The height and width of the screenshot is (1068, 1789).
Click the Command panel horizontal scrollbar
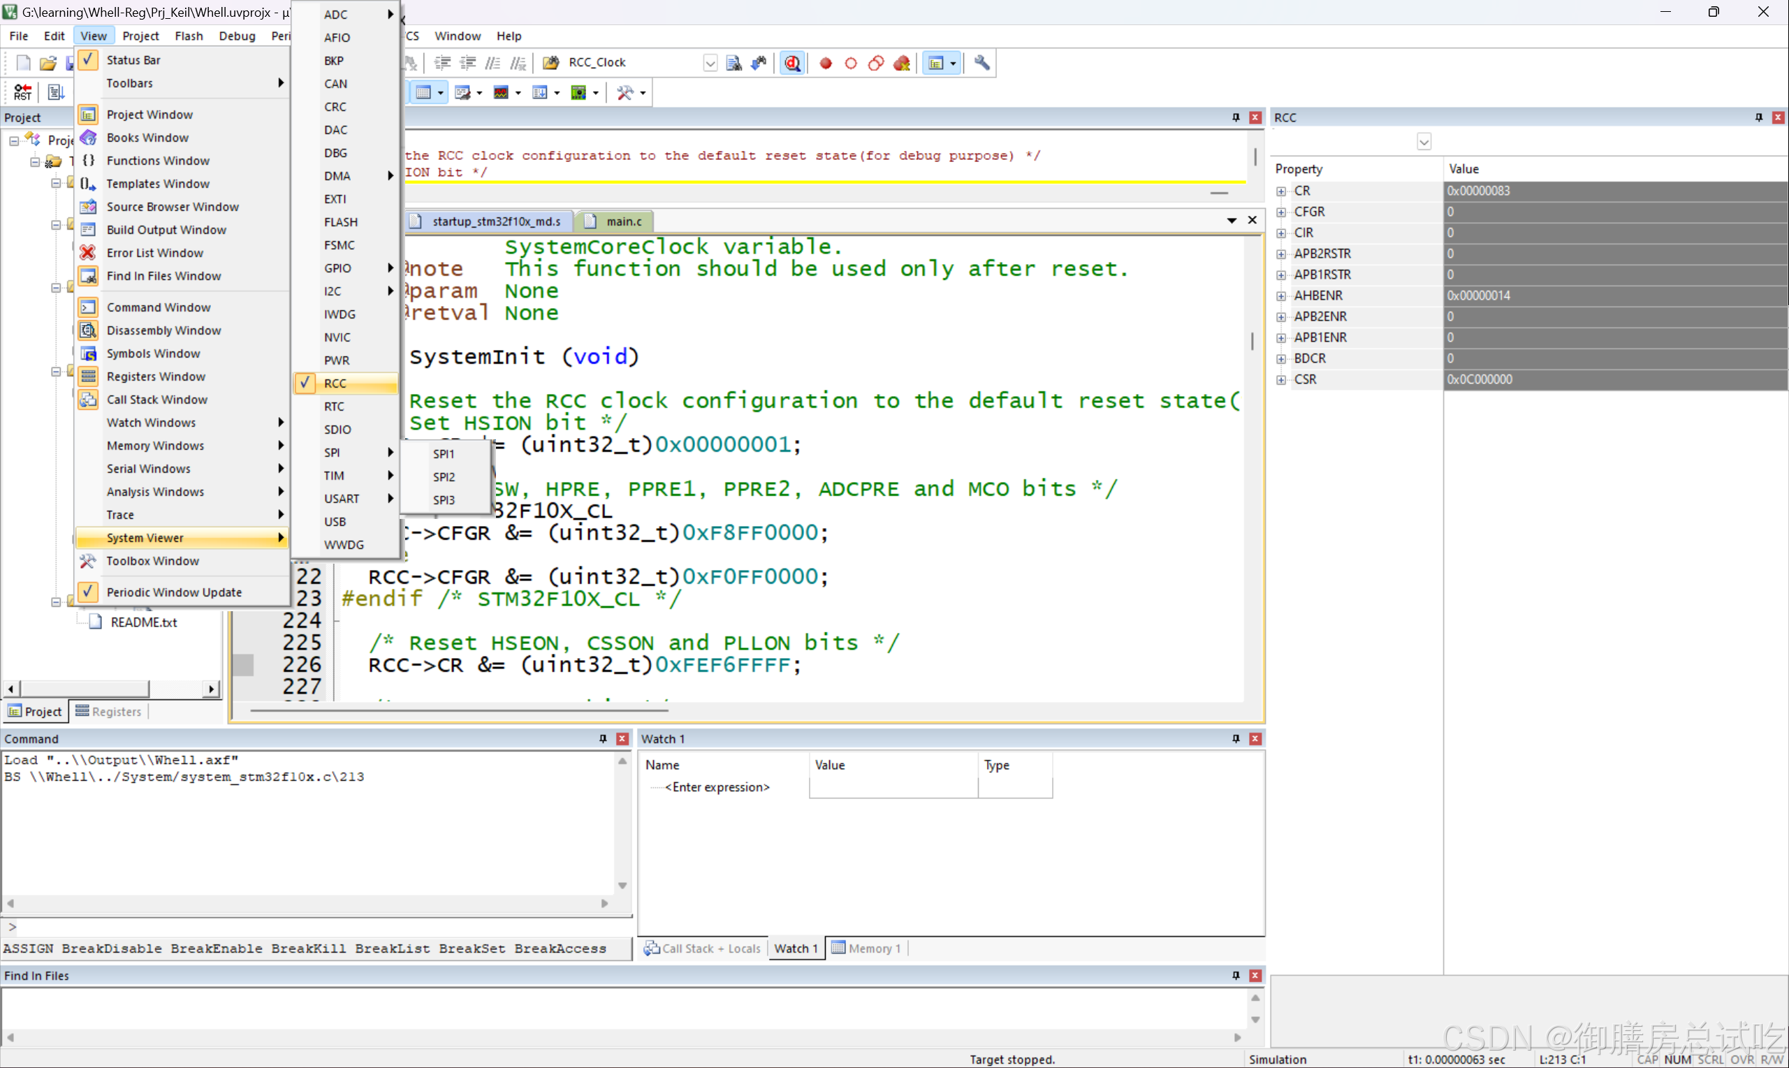click(x=307, y=902)
